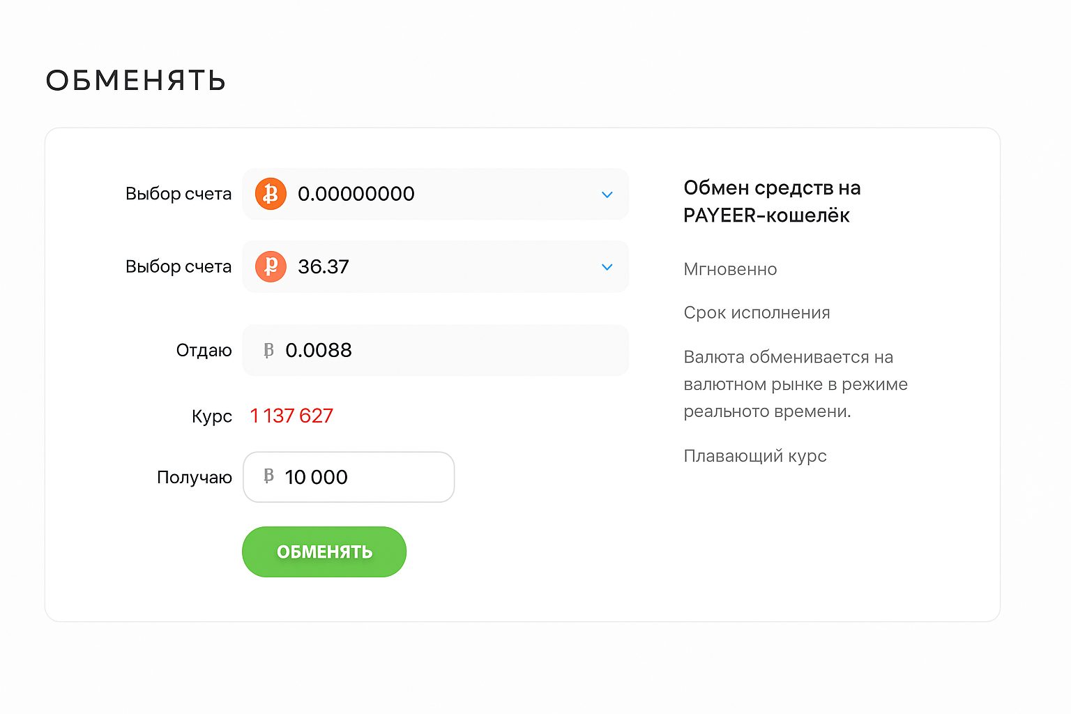Click the Получаю label
This screenshot has width=1071, height=714.
(194, 478)
